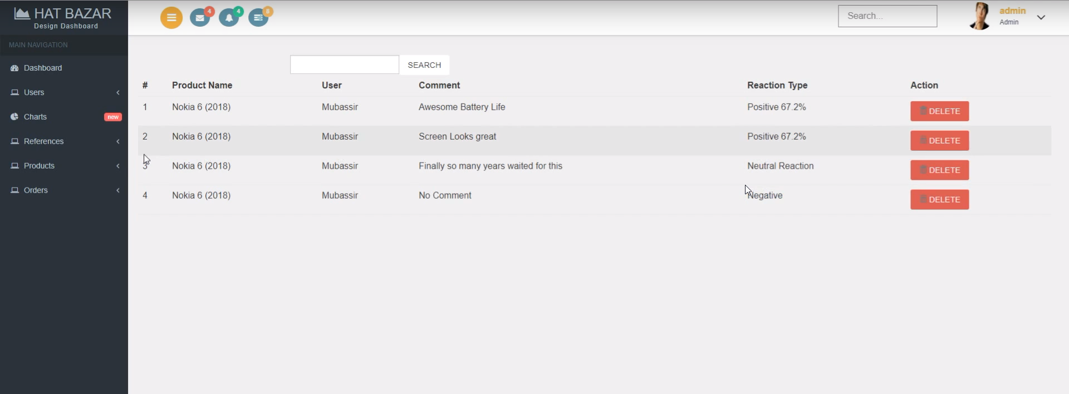Click the MAIN NAVIGATION heading
Screen dimensions: 1069x394
pyautogui.click(x=38, y=45)
